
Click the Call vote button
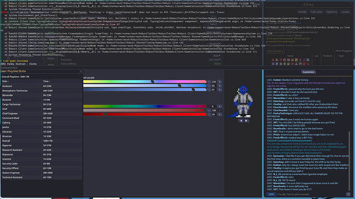tap(316, 12)
